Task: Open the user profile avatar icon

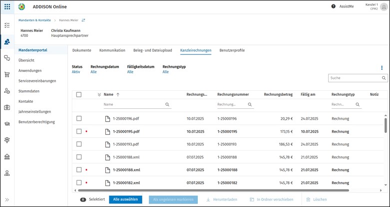Action: click(384, 7)
